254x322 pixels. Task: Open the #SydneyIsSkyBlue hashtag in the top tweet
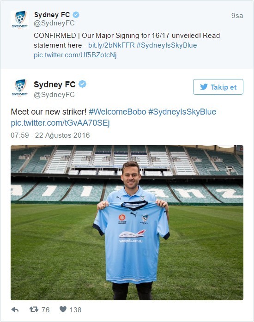167,45
